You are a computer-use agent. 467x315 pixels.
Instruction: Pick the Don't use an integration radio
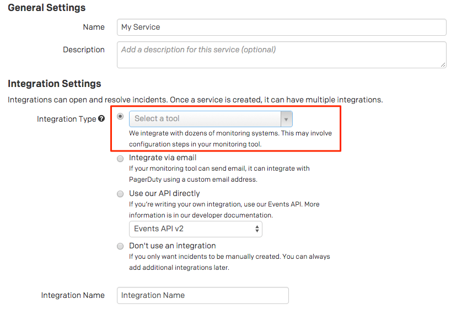[x=120, y=246]
